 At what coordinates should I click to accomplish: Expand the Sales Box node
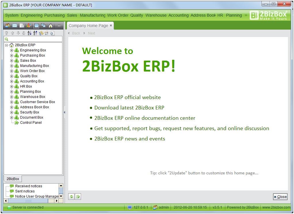[12, 61]
